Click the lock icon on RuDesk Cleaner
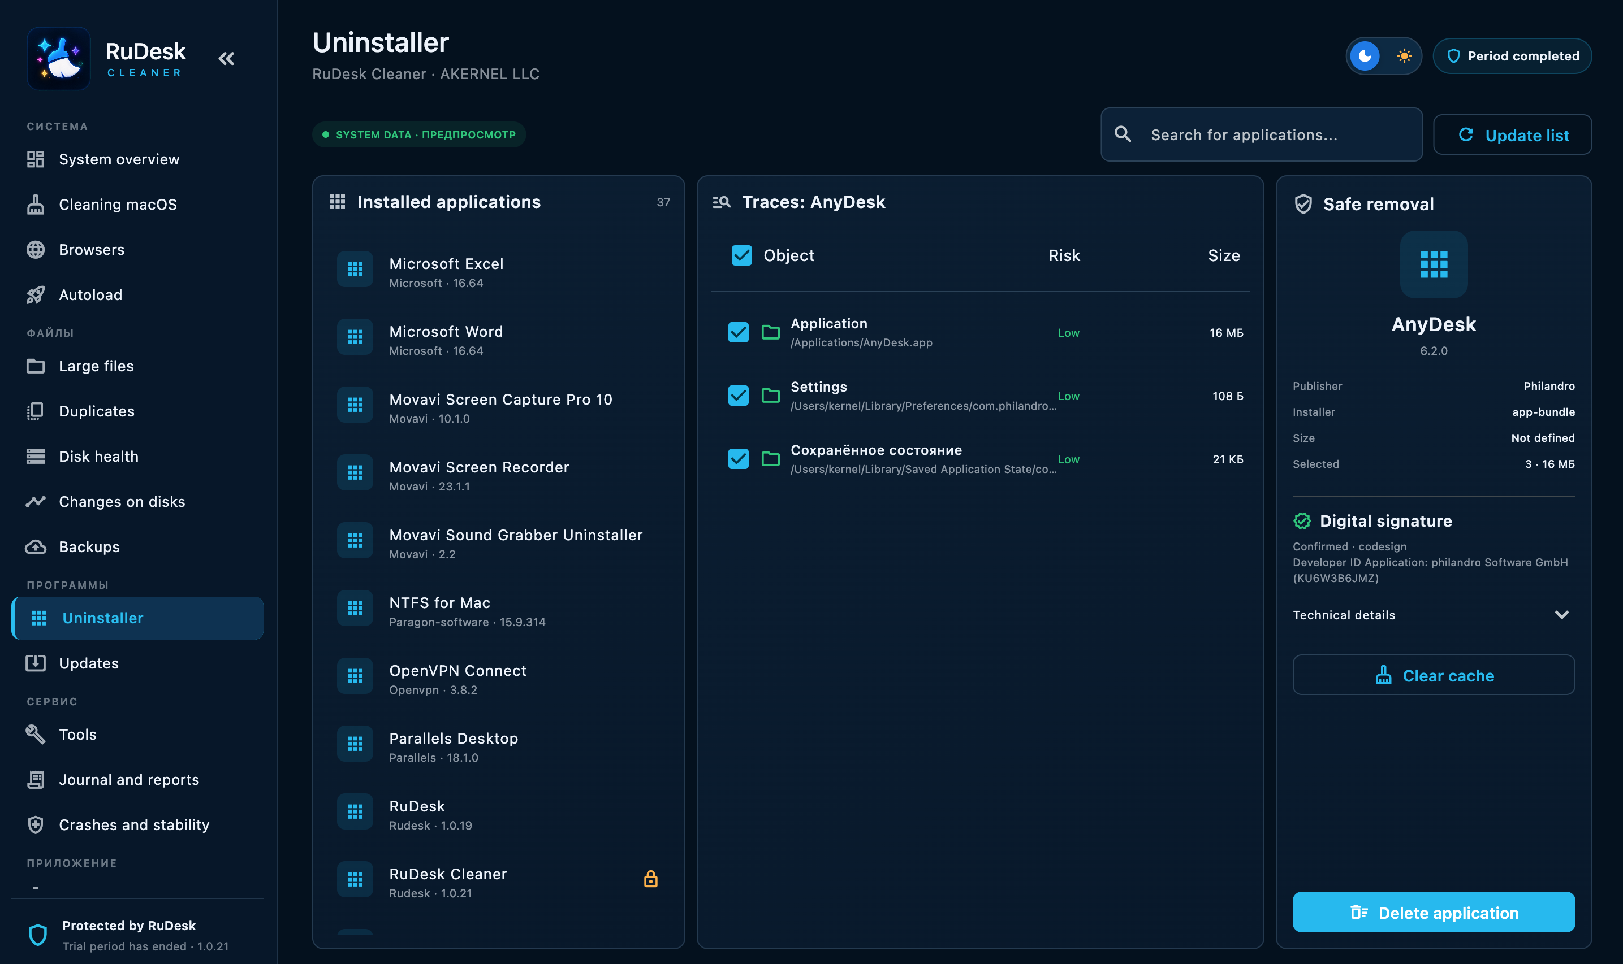This screenshot has height=964, width=1623. [651, 879]
